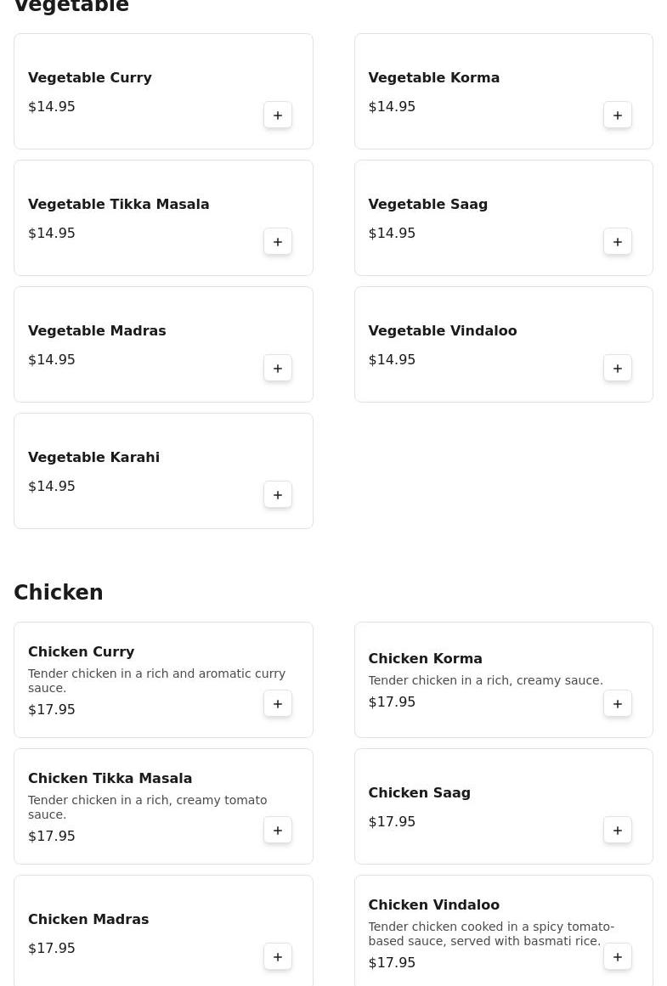Click the plus button on Vegetable Karahi
667x986 pixels.
(278, 494)
